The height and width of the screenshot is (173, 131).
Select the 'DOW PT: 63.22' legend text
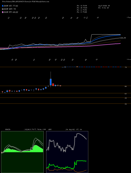(x=11, y=12)
